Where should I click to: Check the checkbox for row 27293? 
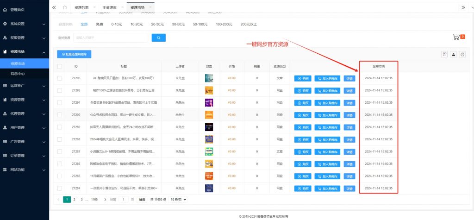click(x=60, y=78)
